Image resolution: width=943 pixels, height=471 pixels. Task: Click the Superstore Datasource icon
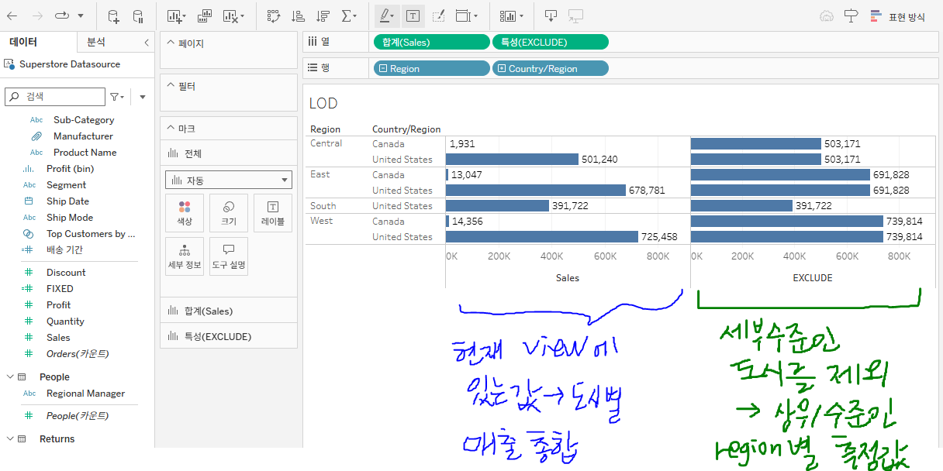click(x=10, y=64)
